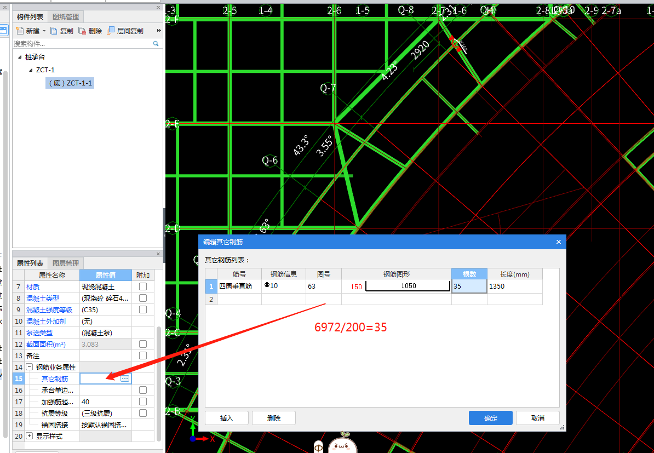The image size is (654, 453).
Task: Click the rebar hook value 150
Action: pos(356,286)
